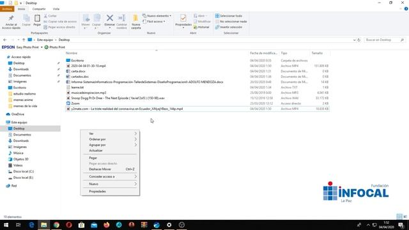Click the Anclar al Acceso rápido pin icon
The image size is (409, 230).
[x=11, y=18]
